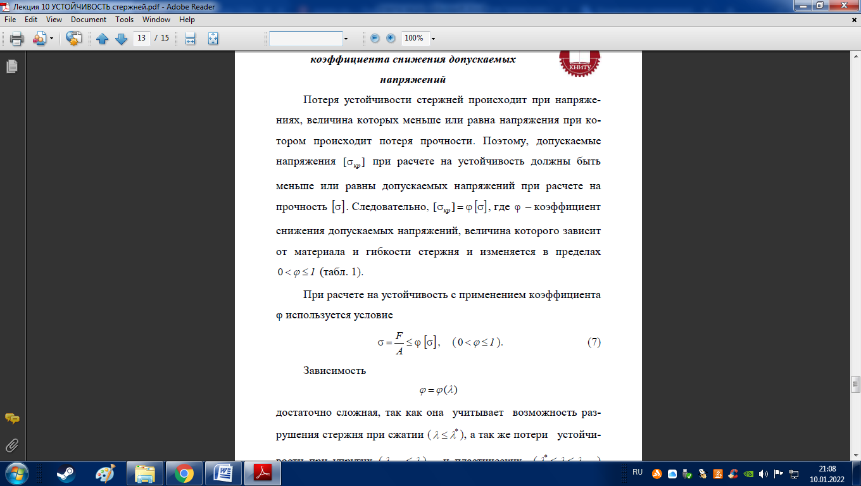Viewport: 861px width, 486px height.
Task: Open the Tools menu
Action: [x=125, y=20]
